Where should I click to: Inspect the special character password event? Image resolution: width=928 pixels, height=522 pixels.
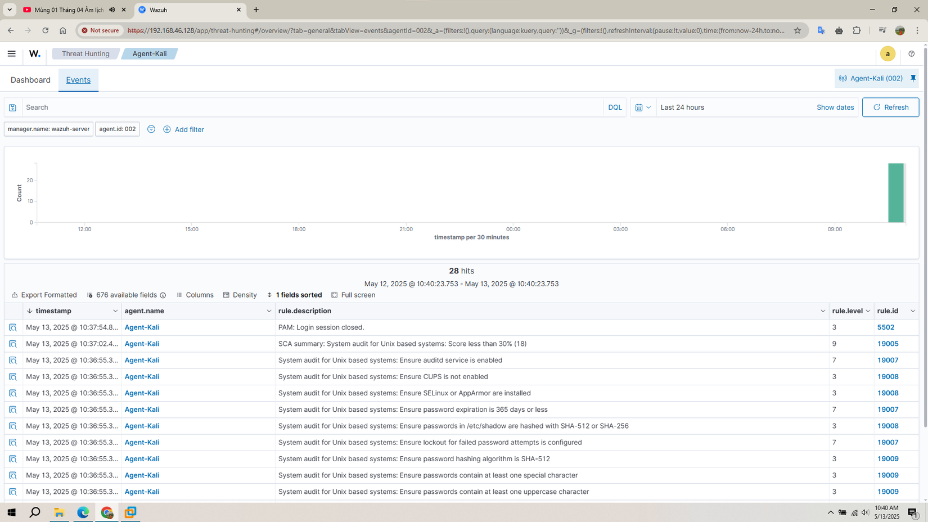[x=13, y=475]
